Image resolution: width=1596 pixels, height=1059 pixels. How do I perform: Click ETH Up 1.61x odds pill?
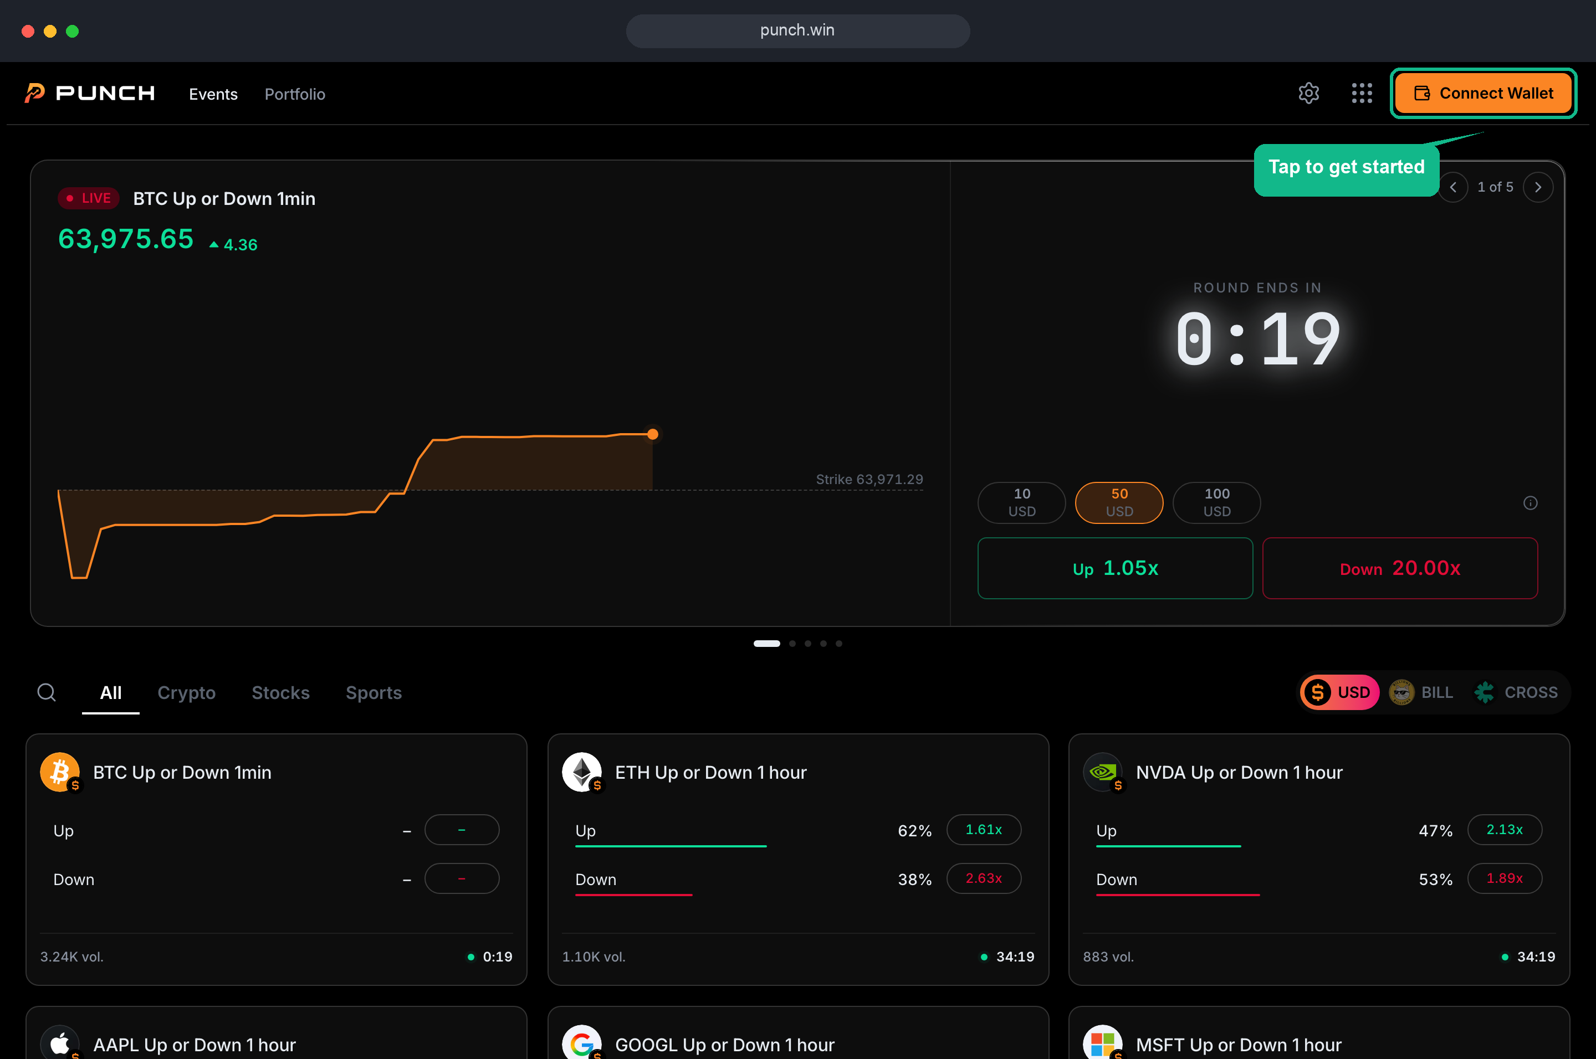coord(984,829)
